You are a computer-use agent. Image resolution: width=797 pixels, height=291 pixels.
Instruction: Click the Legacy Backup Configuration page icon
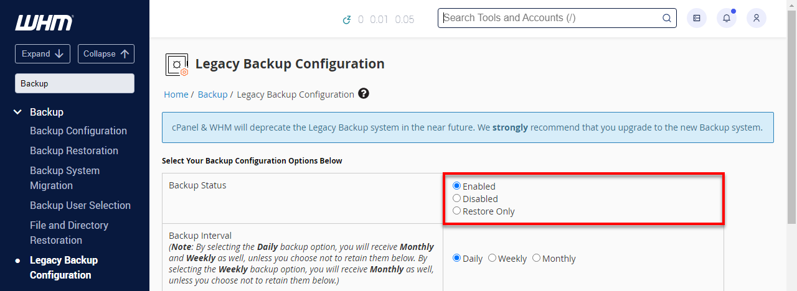[x=177, y=64]
